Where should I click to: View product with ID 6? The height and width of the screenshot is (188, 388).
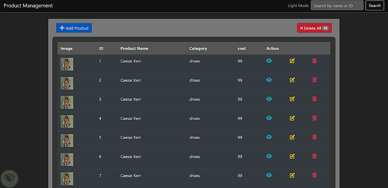pyautogui.click(x=269, y=156)
